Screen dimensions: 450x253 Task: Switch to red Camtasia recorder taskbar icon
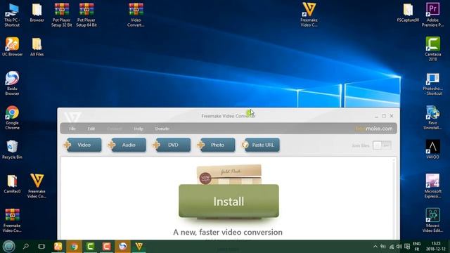[x=106, y=246]
